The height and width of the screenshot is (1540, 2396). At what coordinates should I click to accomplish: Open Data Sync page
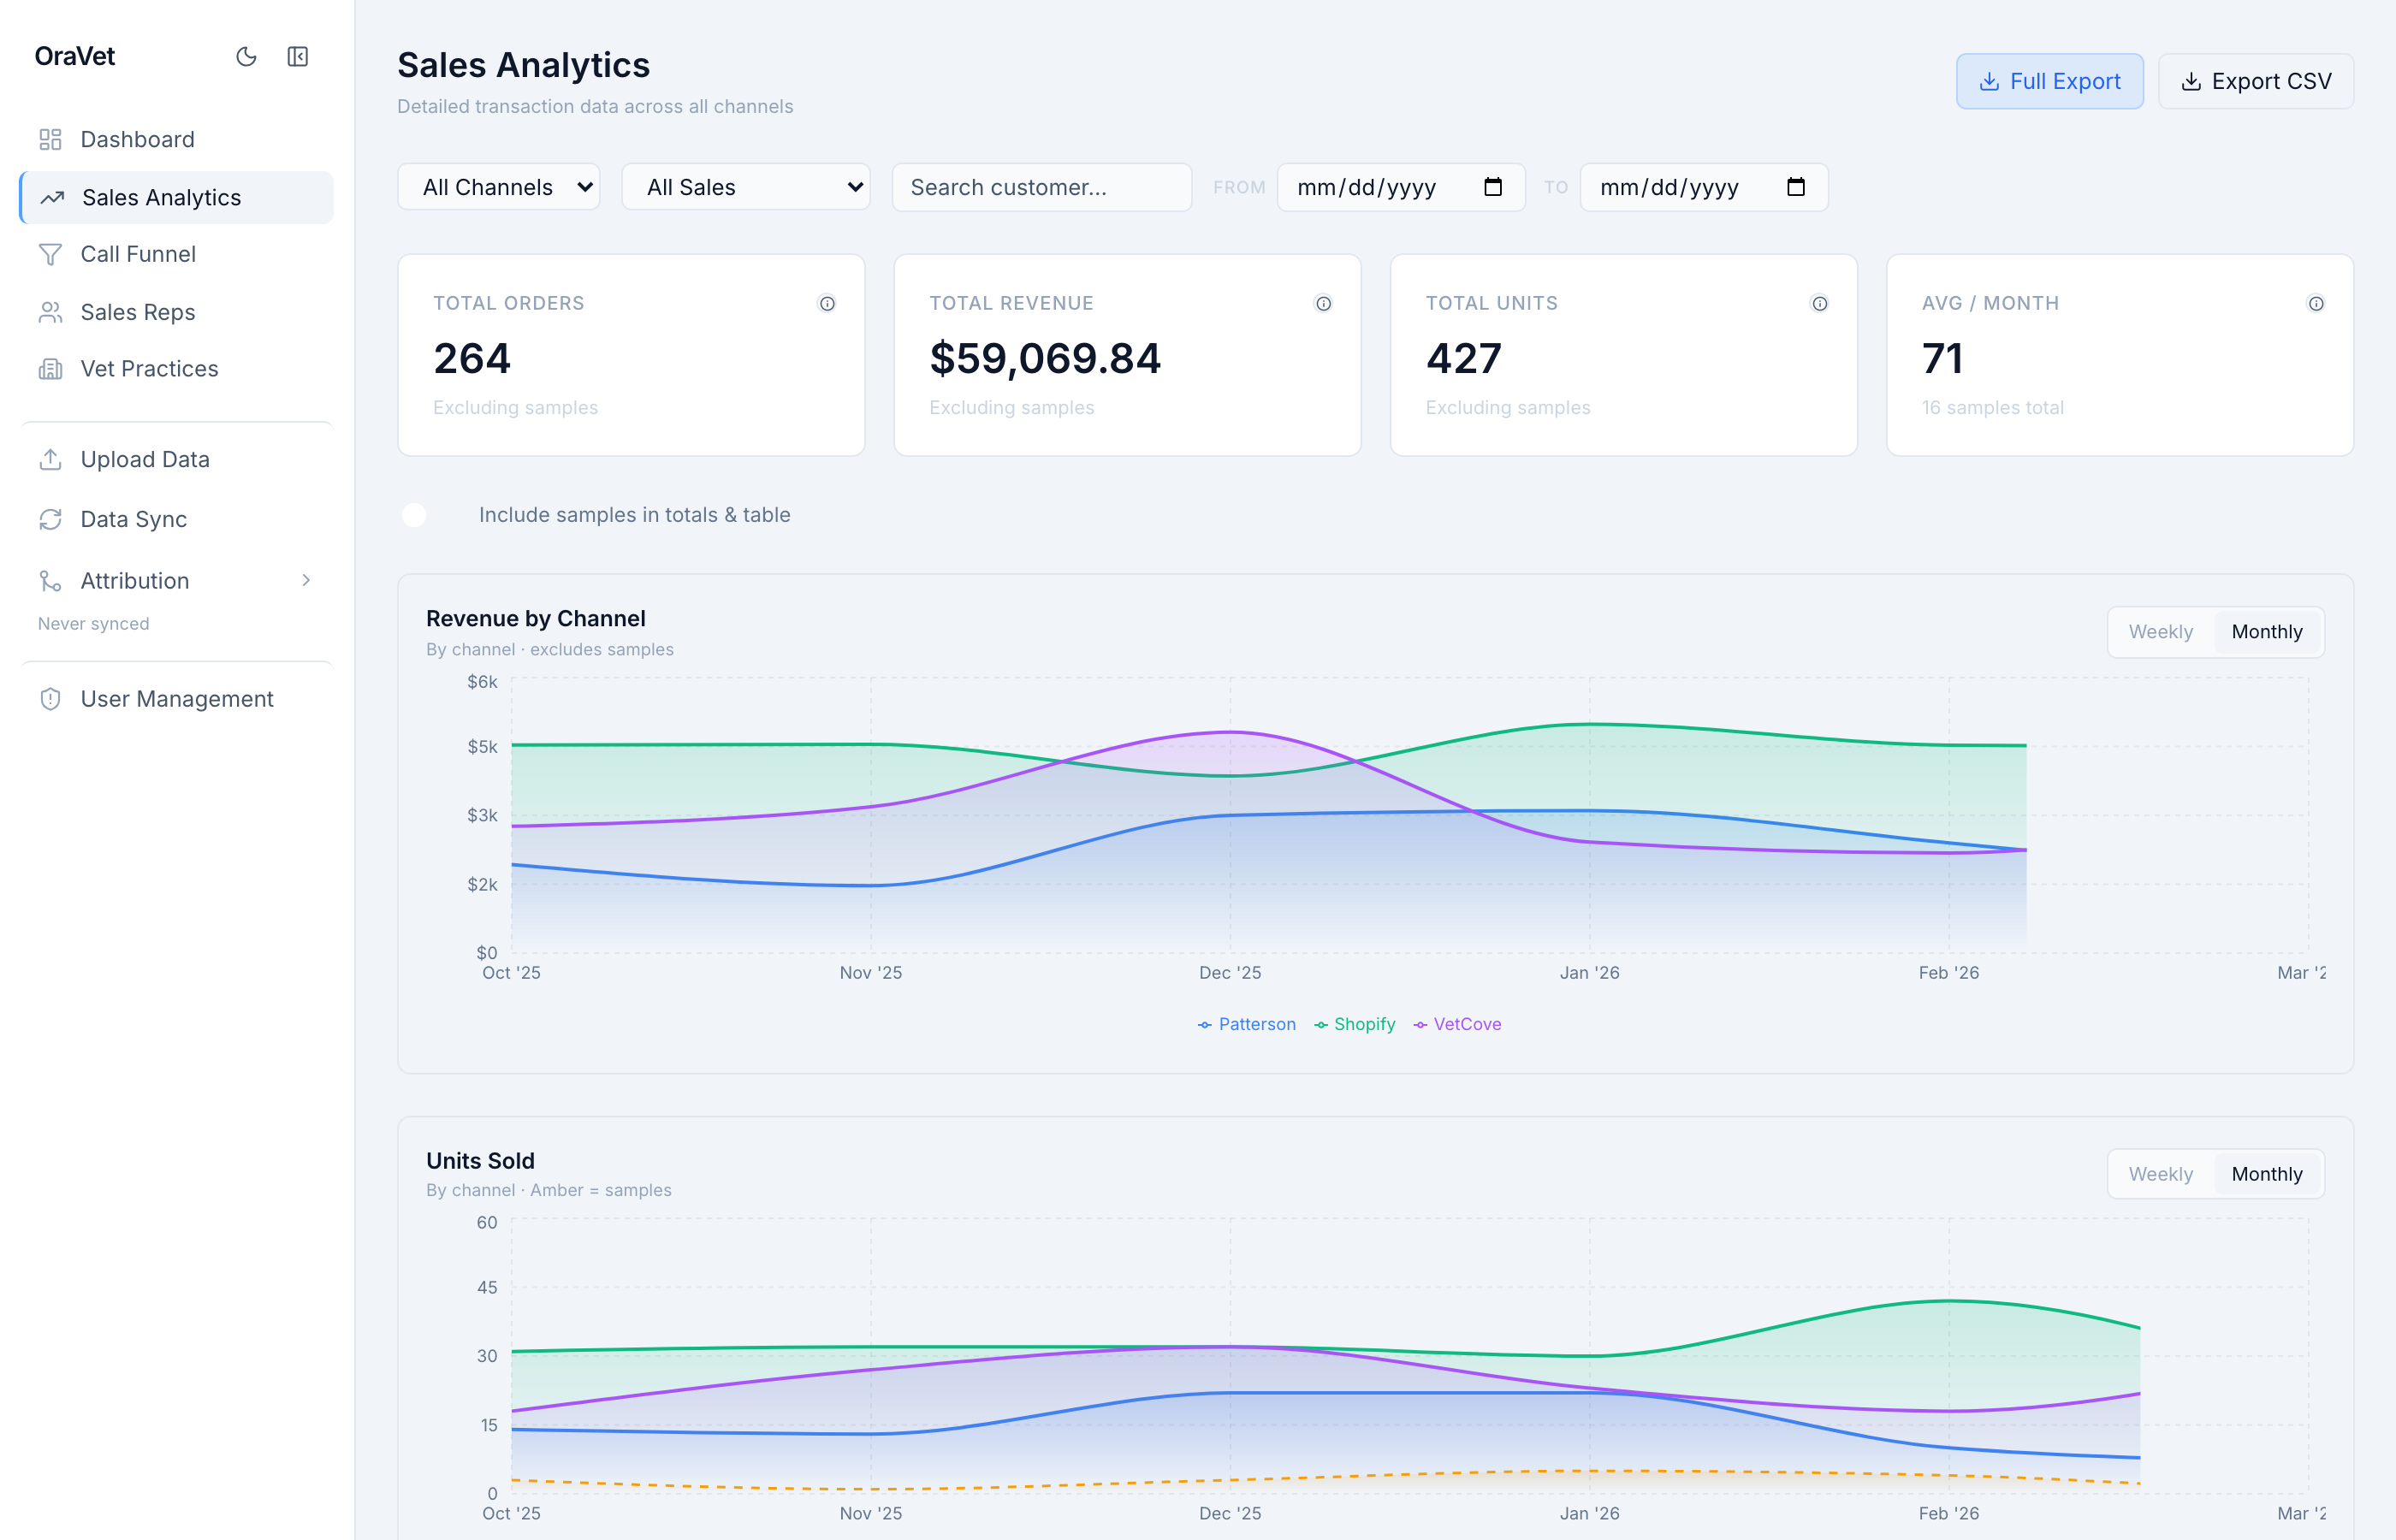(x=177, y=520)
